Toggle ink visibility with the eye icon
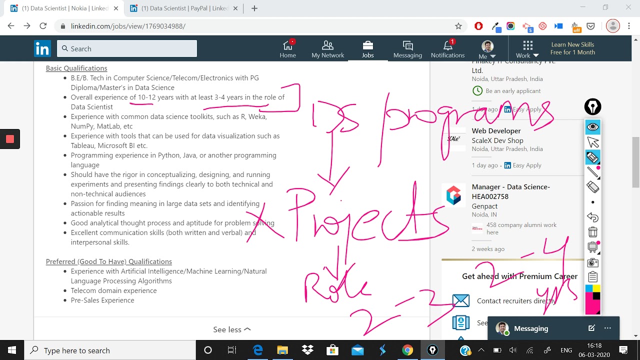The image size is (640, 360). coord(592,127)
